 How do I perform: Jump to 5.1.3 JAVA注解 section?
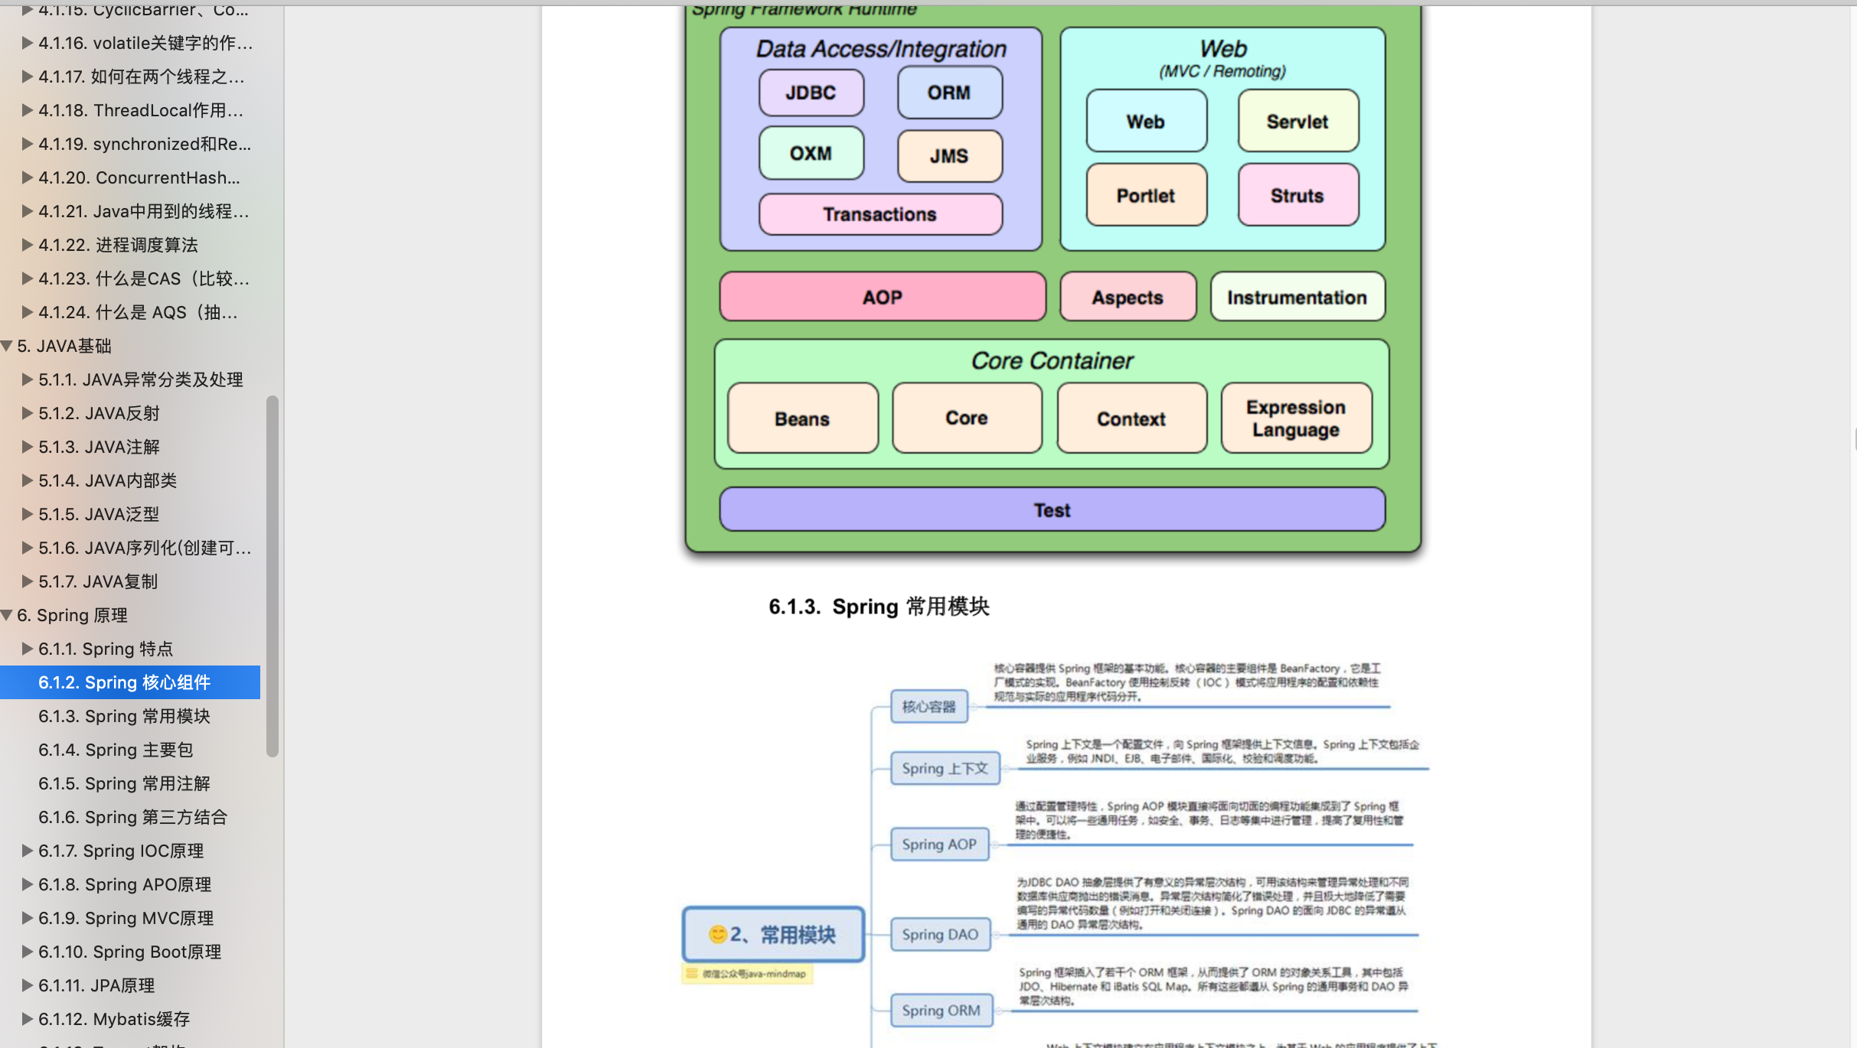point(99,447)
